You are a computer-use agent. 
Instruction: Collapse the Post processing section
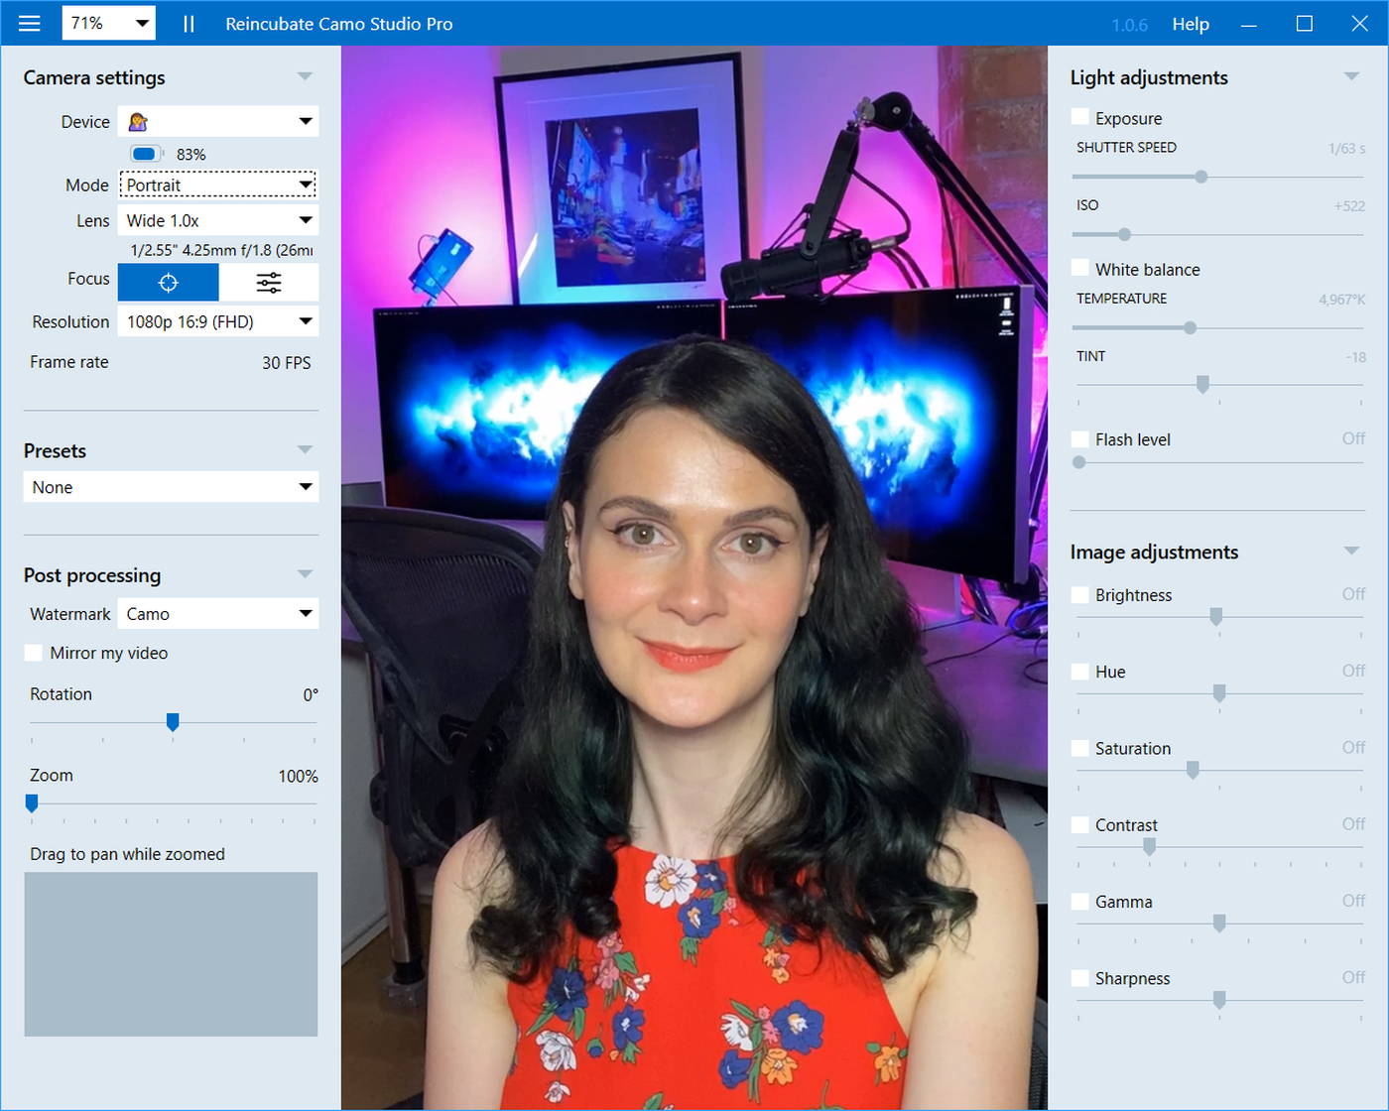point(305,575)
